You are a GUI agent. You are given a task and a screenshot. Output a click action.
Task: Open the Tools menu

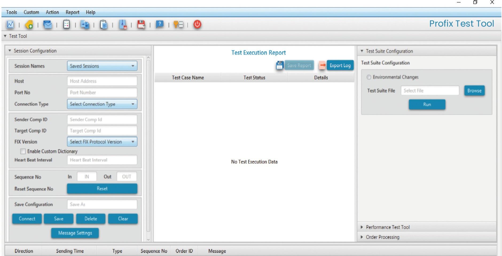click(x=11, y=12)
